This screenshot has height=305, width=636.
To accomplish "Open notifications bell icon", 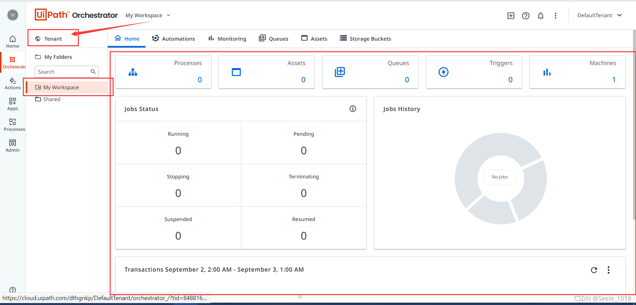I will pyautogui.click(x=541, y=16).
